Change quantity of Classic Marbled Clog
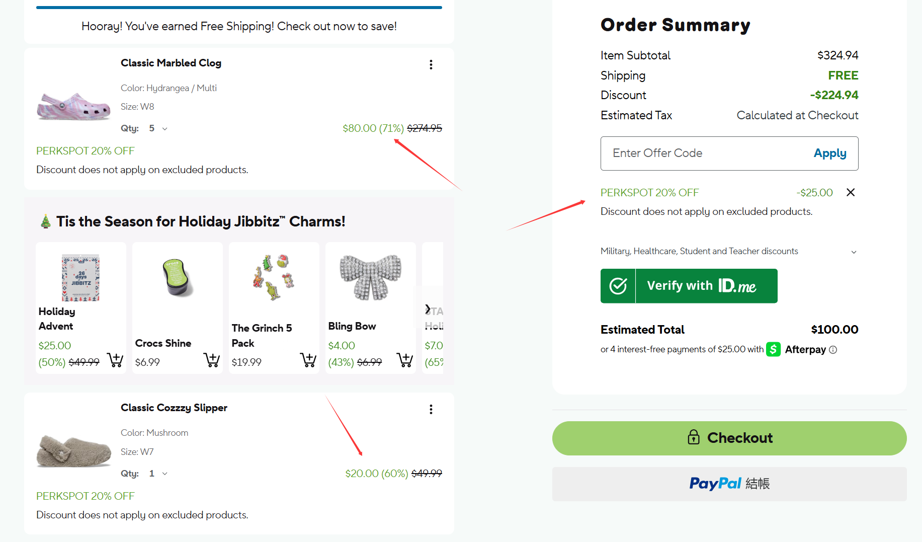922x542 pixels. click(158, 128)
